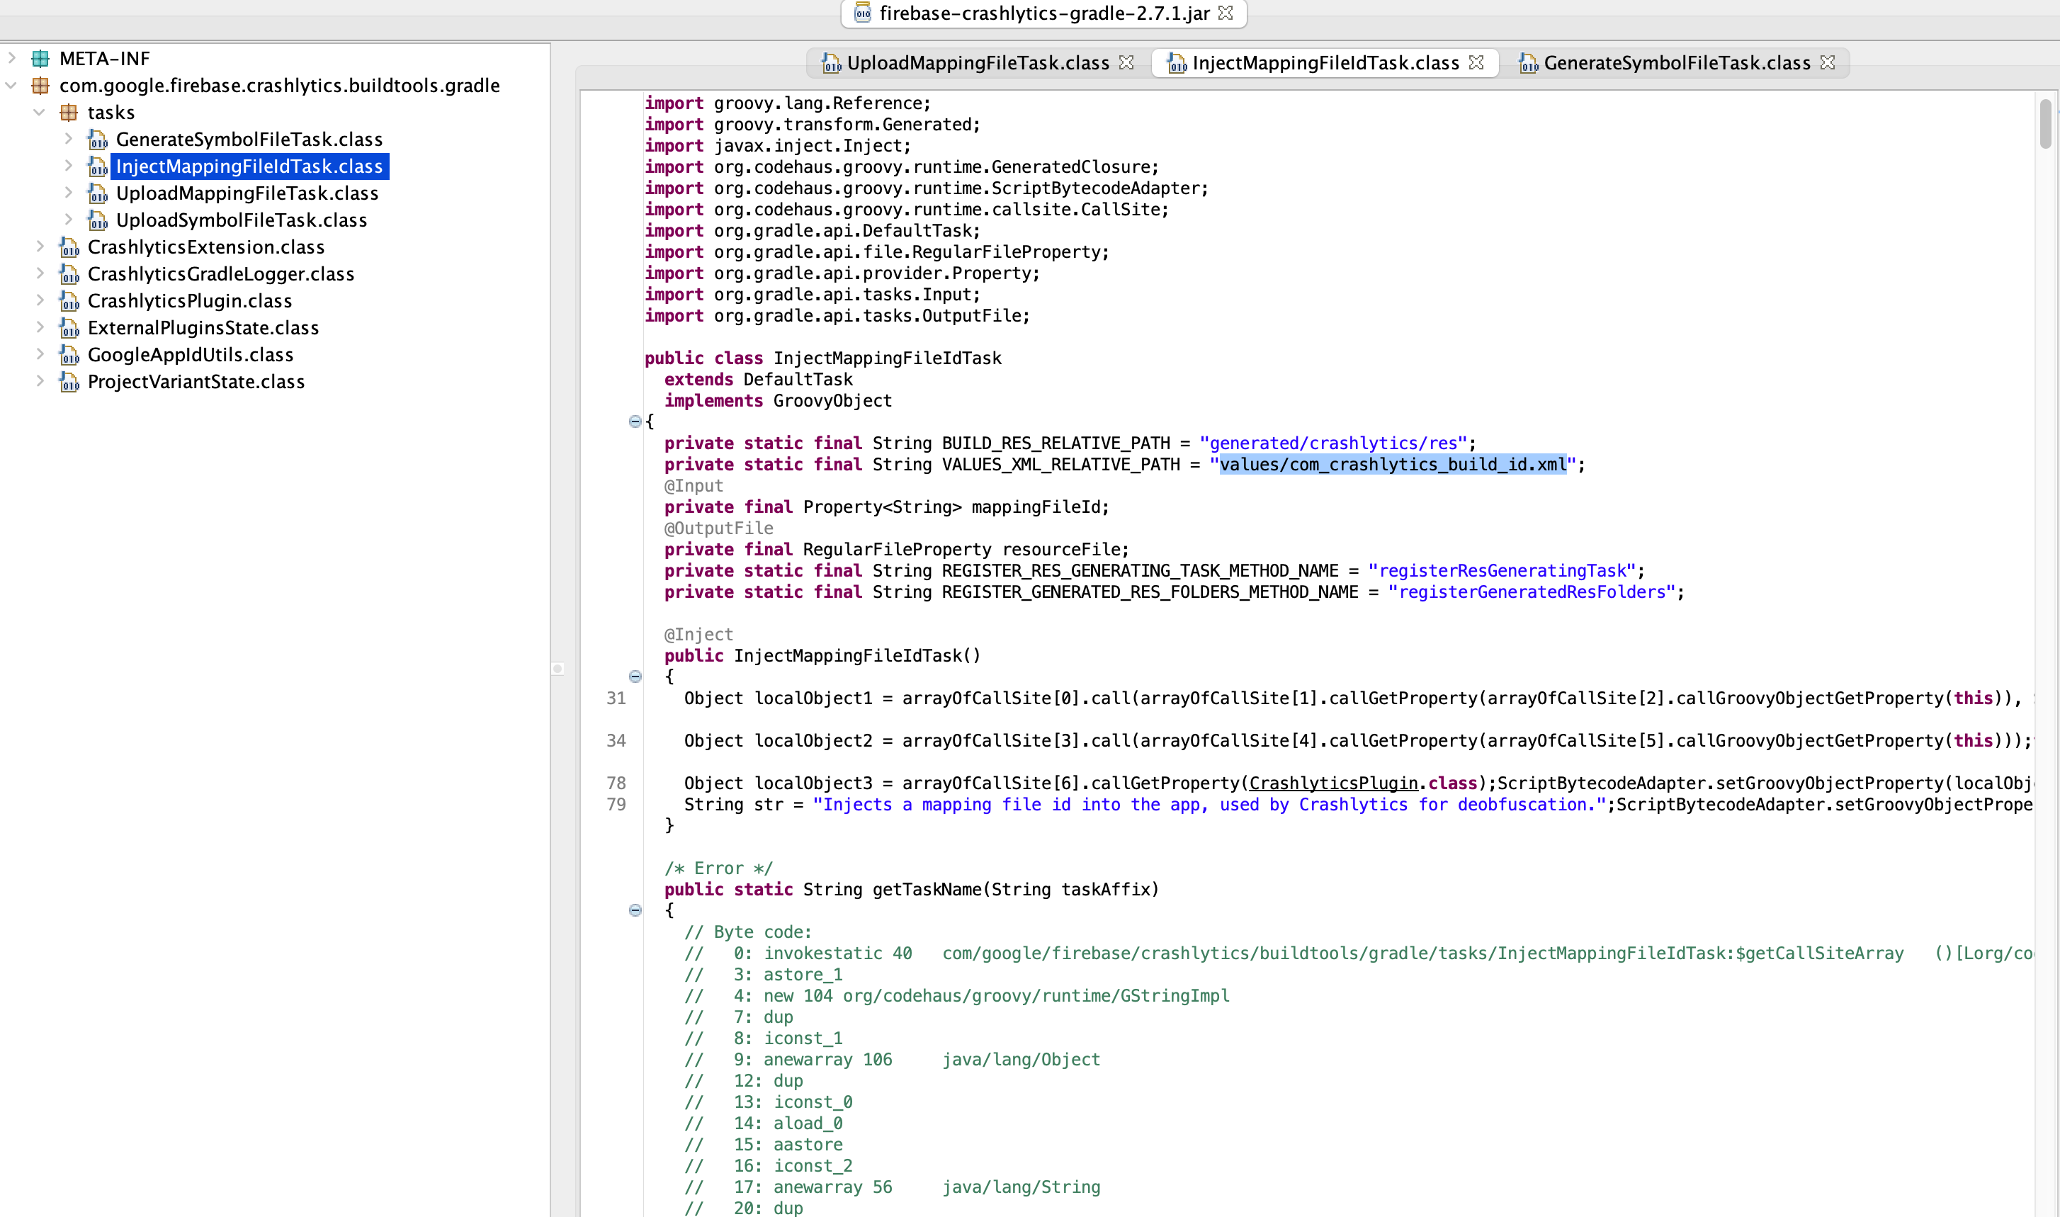The height and width of the screenshot is (1217, 2060).
Task: Select UploadSymbolFileTask.class in the tree
Action: 241,220
